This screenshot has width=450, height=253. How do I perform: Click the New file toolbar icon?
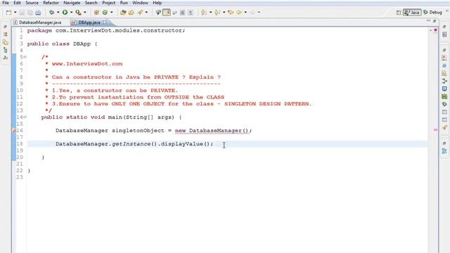coord(9,13)
